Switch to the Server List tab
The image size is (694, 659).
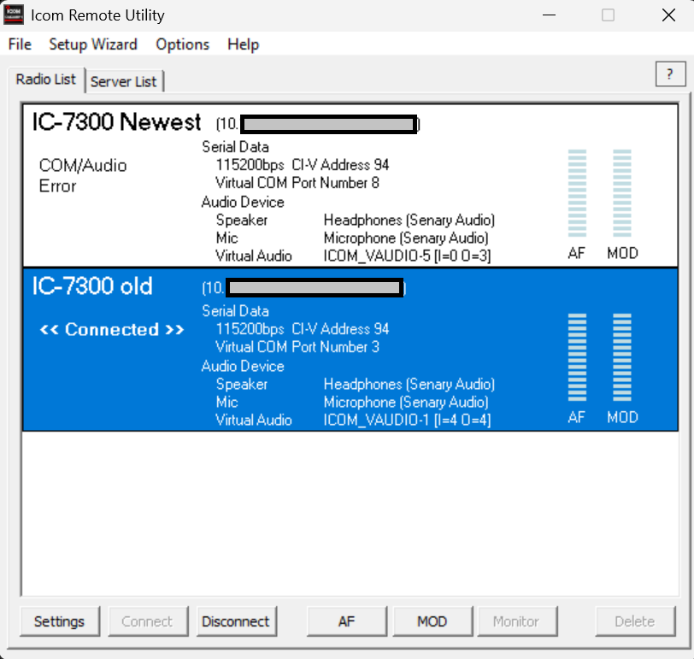[x=124, y=81]
